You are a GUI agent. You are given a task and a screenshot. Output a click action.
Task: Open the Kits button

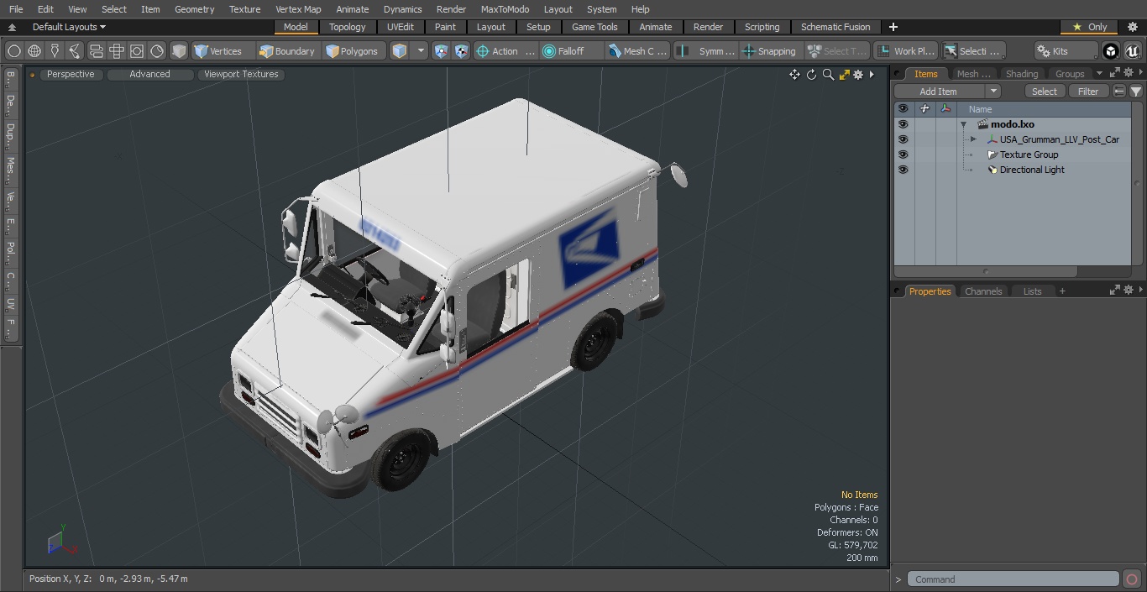(x=1066, y=51)
